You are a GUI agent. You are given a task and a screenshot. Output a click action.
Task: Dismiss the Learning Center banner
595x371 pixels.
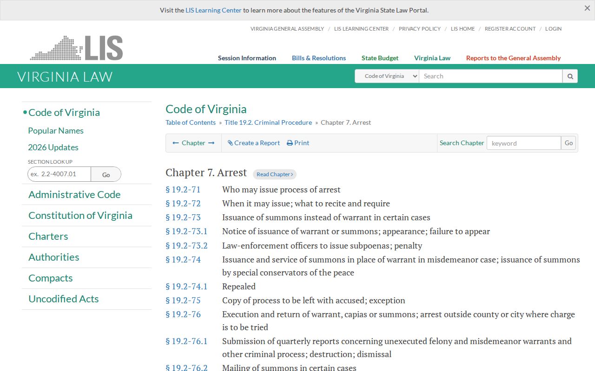(x=587, y=8)
